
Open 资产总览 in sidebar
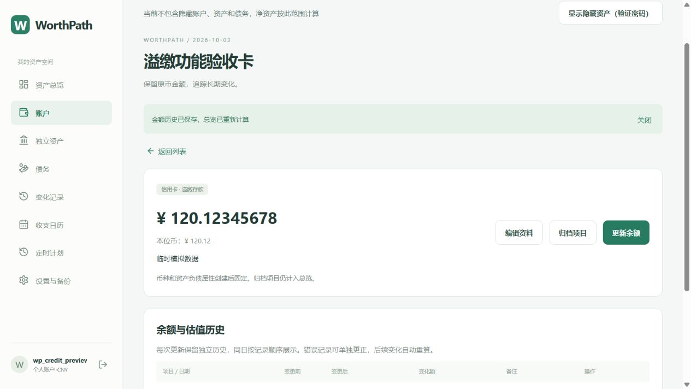point(61,85)
